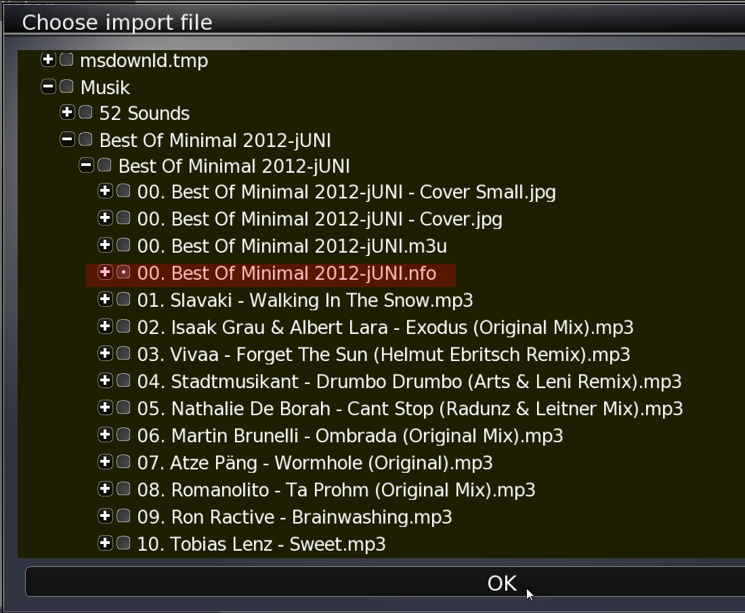Check the Cover Small.jpg selection box
The height and width of the screenshot is (613, 745).
tap(123, 191)
